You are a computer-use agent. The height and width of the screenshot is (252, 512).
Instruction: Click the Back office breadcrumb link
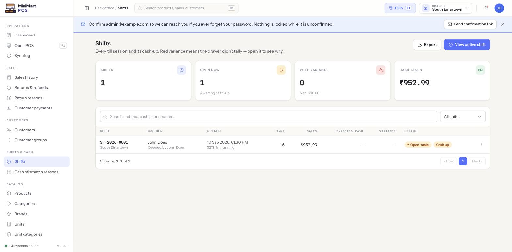[x=104, y=8]
